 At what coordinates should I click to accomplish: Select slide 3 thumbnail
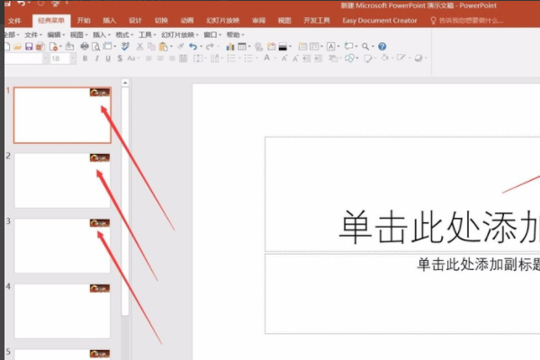62,246
